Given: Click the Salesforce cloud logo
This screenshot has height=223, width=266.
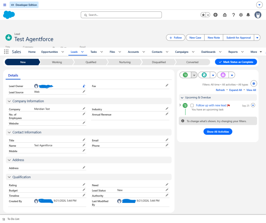Looking at the screenshot, I should click(x=9, y=15).
